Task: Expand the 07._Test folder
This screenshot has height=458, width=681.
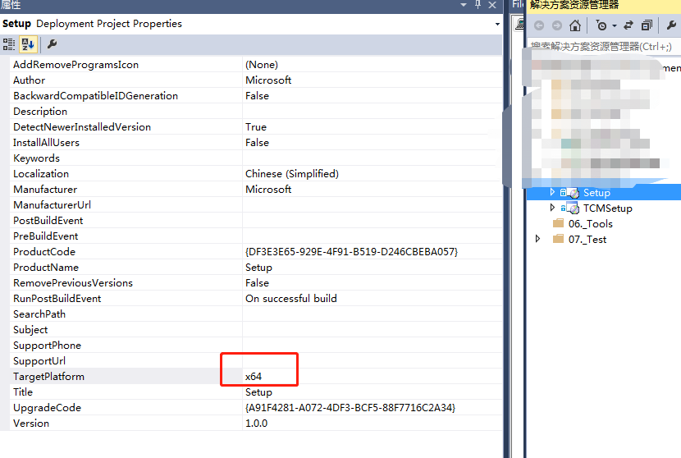Action: (537, 239)
